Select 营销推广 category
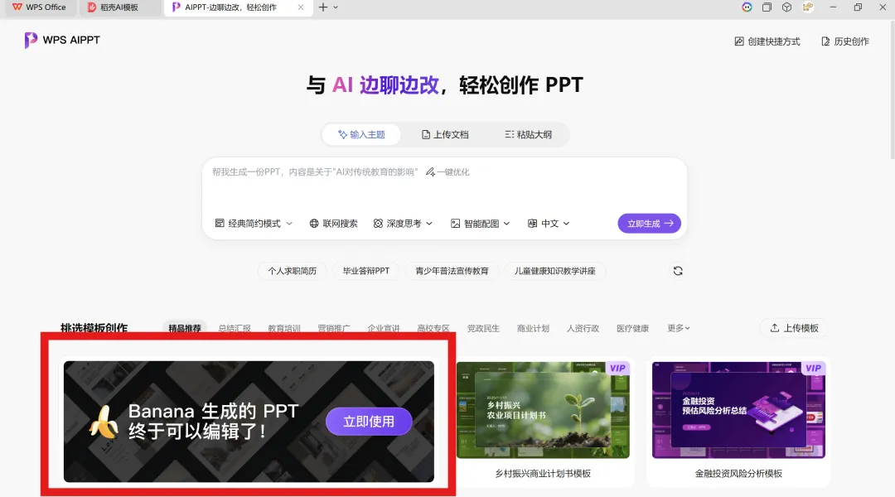This screenshot has height=497, width=895. 334,329
